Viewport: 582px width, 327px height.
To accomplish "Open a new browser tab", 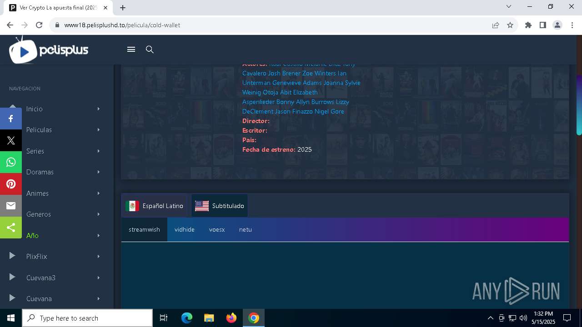I will point(123,7).
